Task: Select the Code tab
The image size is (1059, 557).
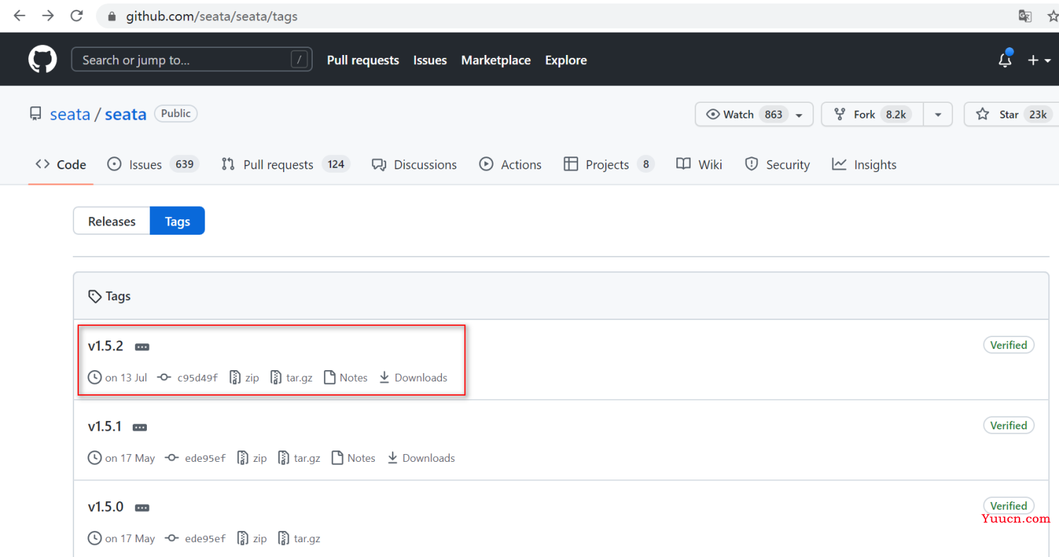Action: (61, 164)
